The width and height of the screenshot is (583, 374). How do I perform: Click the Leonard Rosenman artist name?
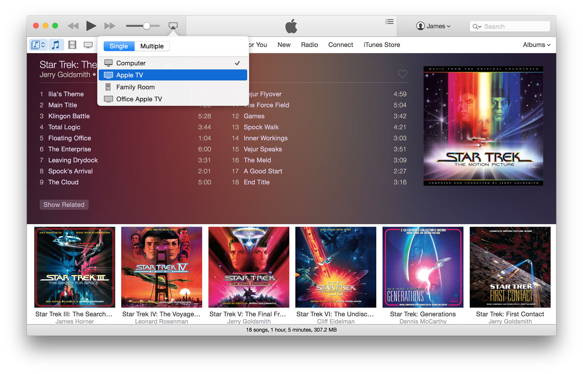coord(162,321)
